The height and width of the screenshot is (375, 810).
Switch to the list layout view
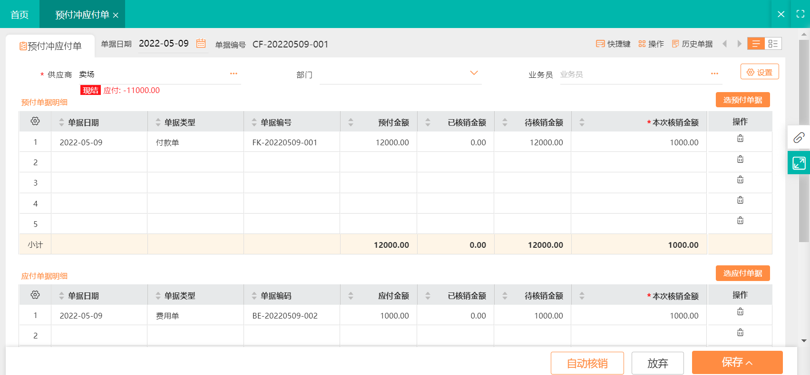(x=756, y=44)
